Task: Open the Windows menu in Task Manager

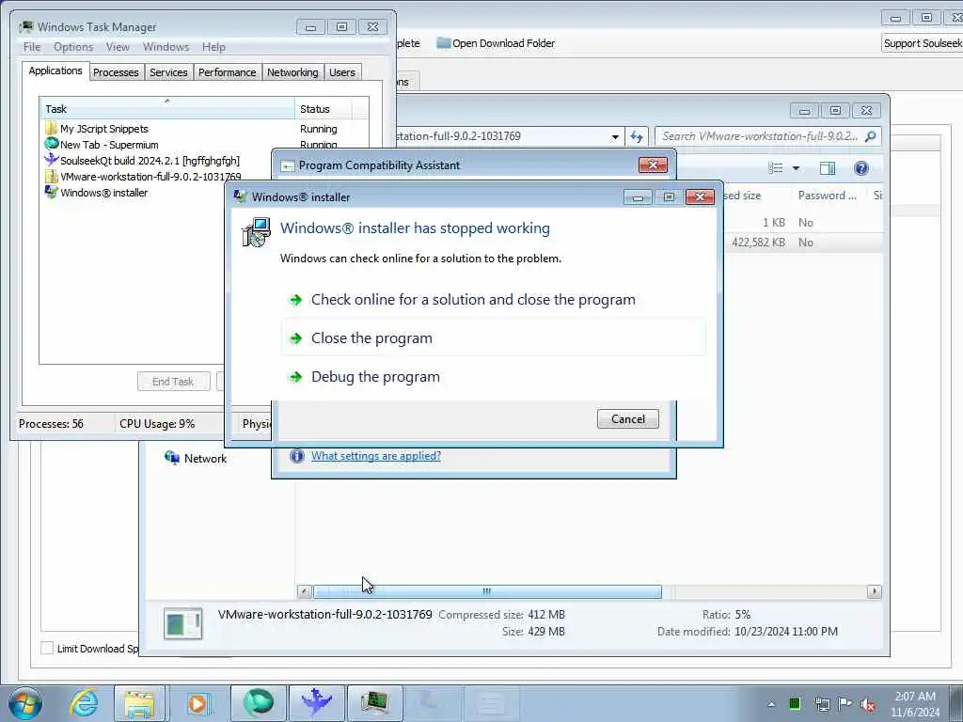Action: tap(166, 47)
